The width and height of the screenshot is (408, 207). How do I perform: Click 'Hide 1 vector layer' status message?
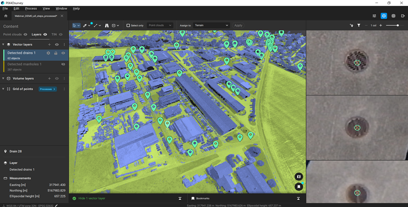coord(92,198)
